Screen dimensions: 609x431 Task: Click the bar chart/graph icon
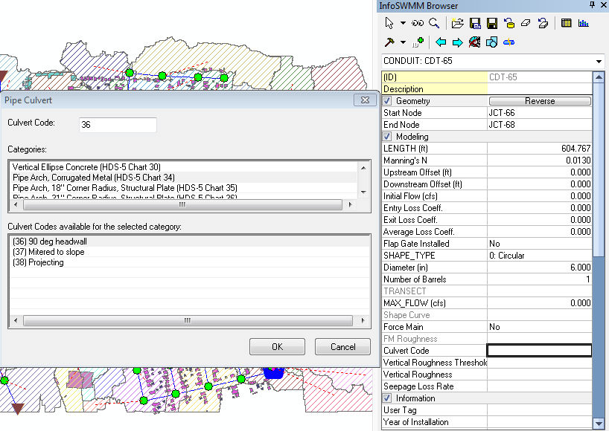(x=584, y=22)
